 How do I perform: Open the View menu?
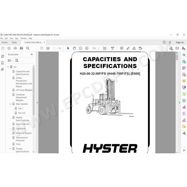coord(11,38)
